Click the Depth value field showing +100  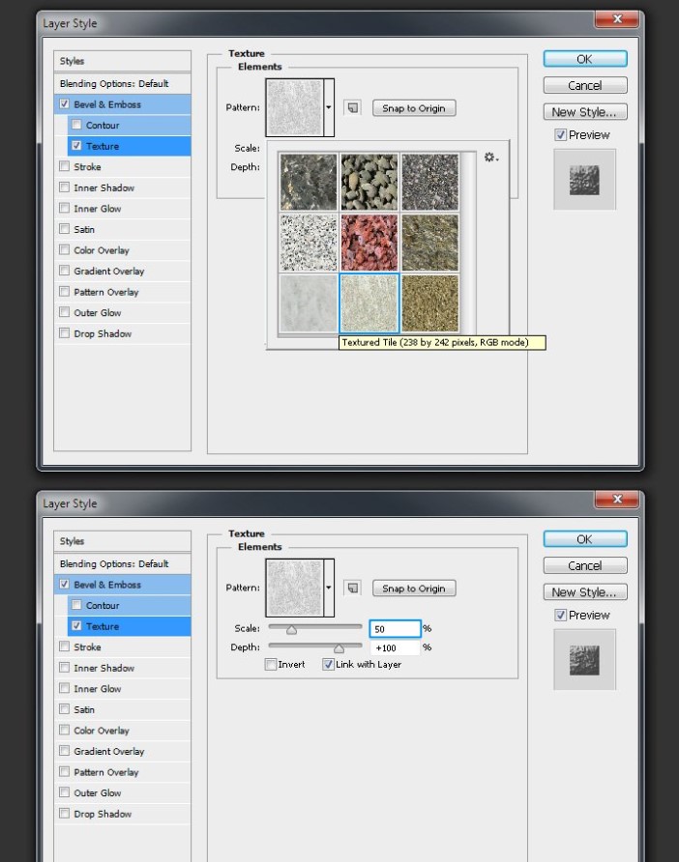pos(395,647)
